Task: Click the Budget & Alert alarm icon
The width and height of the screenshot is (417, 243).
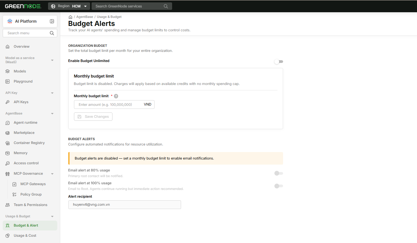Action: (8, 225)
